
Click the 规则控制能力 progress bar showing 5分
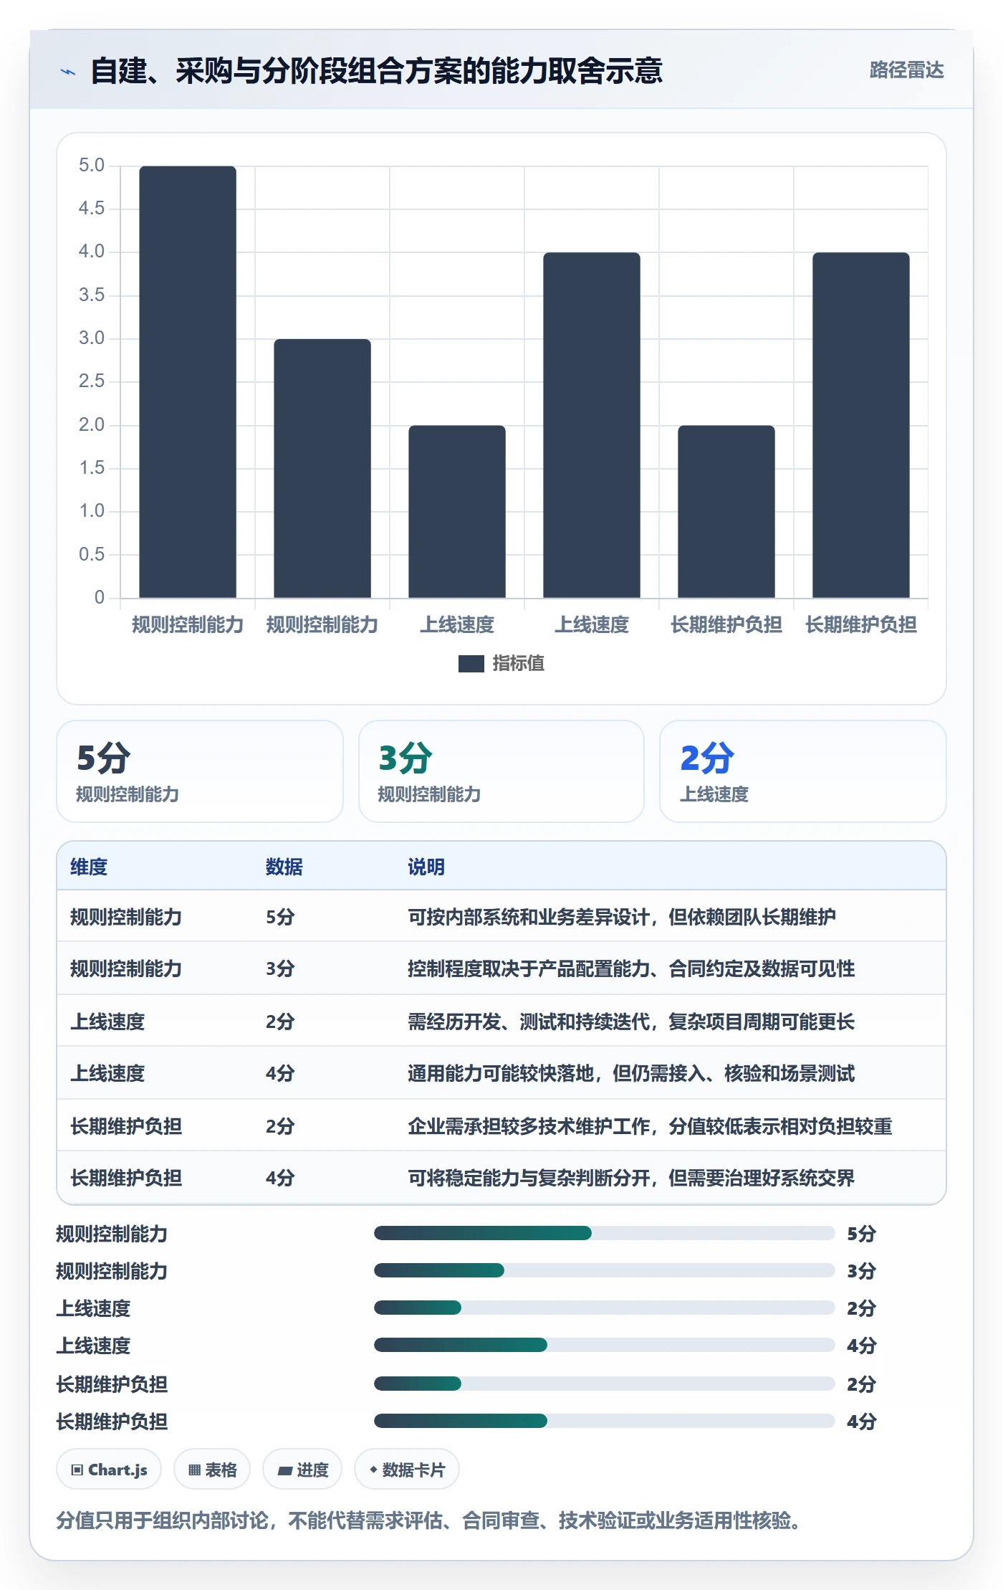[x=605, y=1233]
